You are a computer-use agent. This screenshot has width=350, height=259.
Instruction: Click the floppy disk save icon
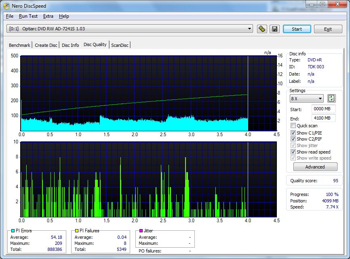(274, 29)
